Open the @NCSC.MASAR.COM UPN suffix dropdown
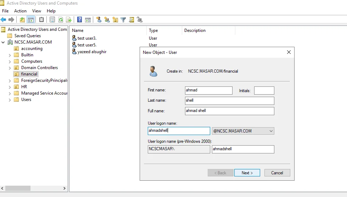 pos(243,131)
